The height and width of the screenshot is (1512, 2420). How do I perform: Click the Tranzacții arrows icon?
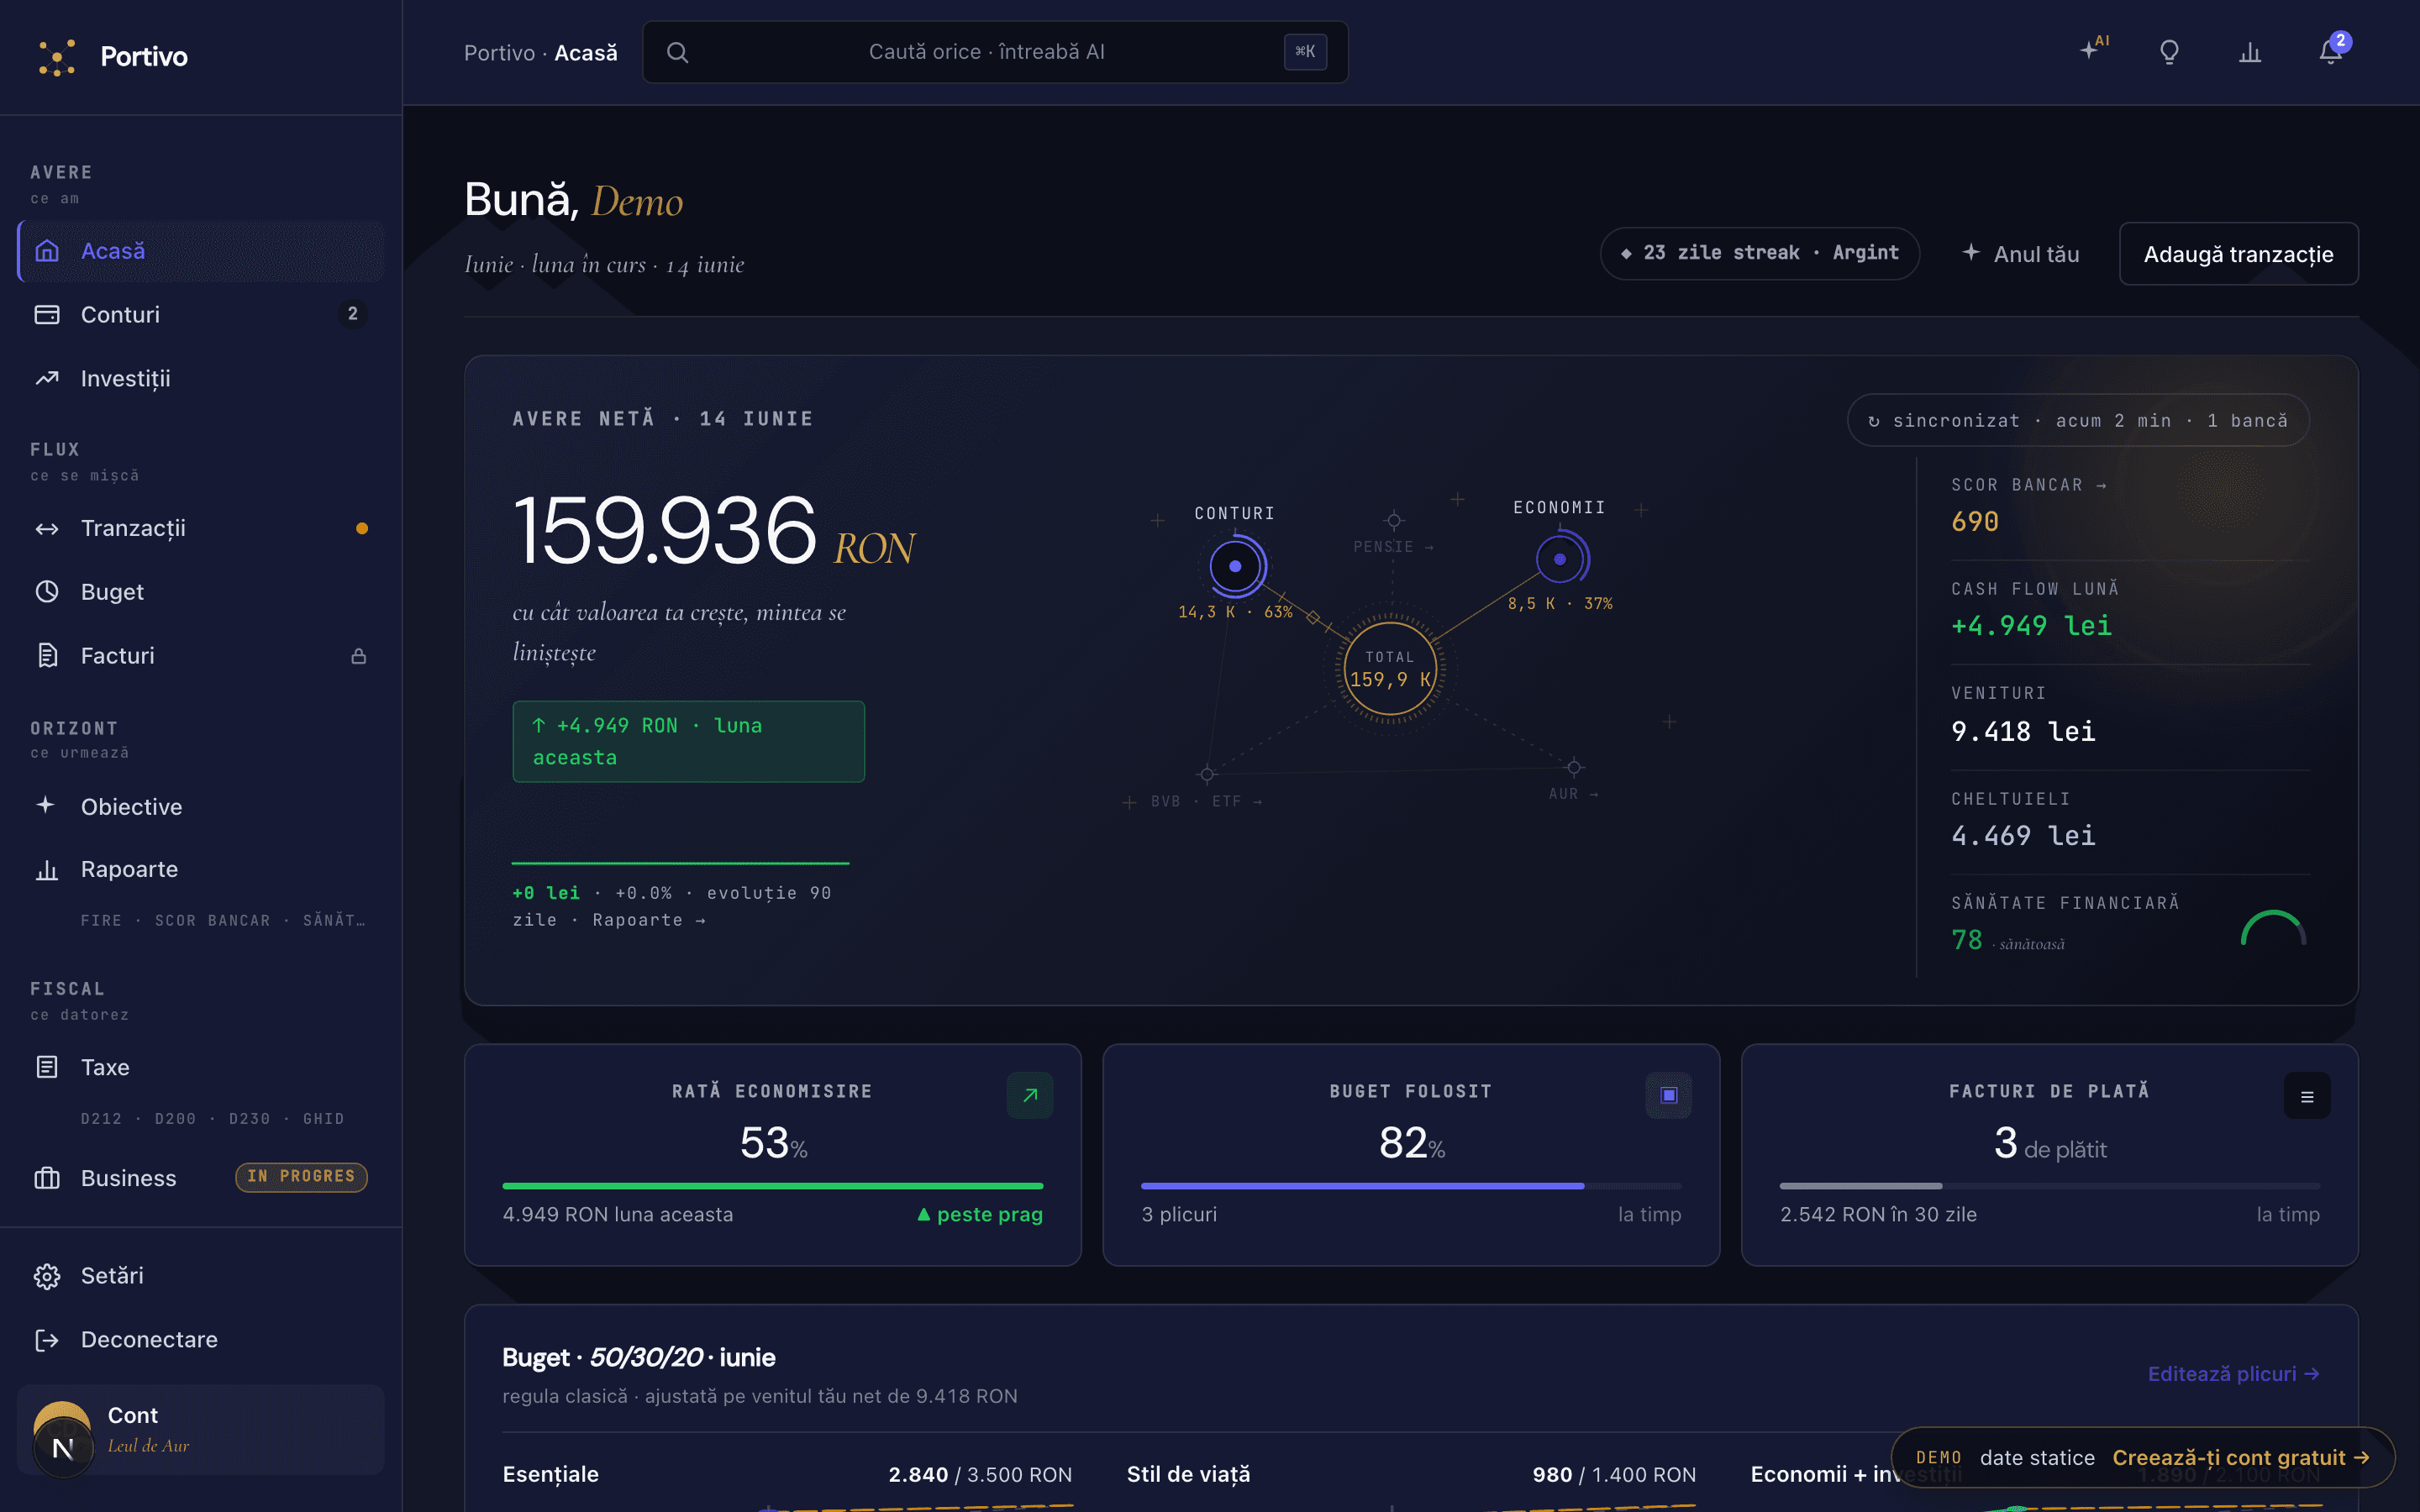47,528
